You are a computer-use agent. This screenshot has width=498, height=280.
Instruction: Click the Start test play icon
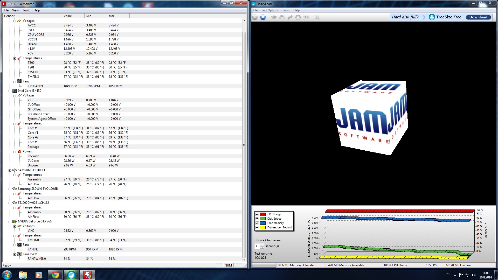(255, 17)
